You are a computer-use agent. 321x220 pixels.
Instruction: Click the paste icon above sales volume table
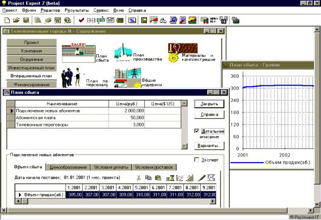click(158, 178)
